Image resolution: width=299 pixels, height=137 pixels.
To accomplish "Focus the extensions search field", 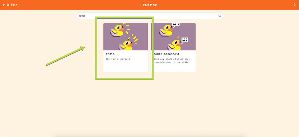I will [x=149, y=16].
